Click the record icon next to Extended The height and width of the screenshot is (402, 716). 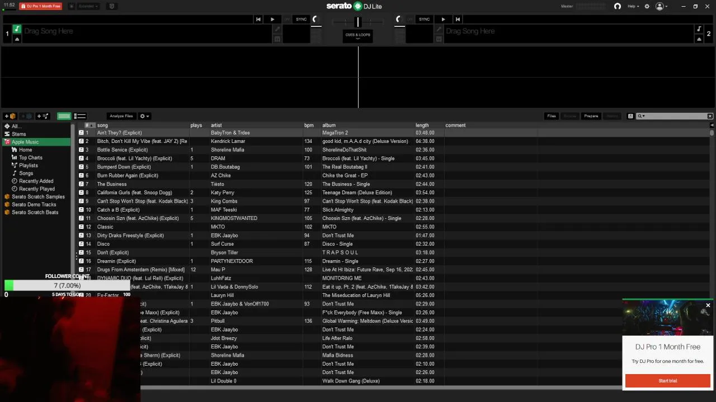point(71,6)
